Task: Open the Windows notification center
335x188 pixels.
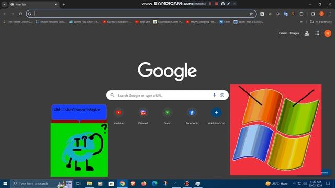Action: click(x=328, y=183)
